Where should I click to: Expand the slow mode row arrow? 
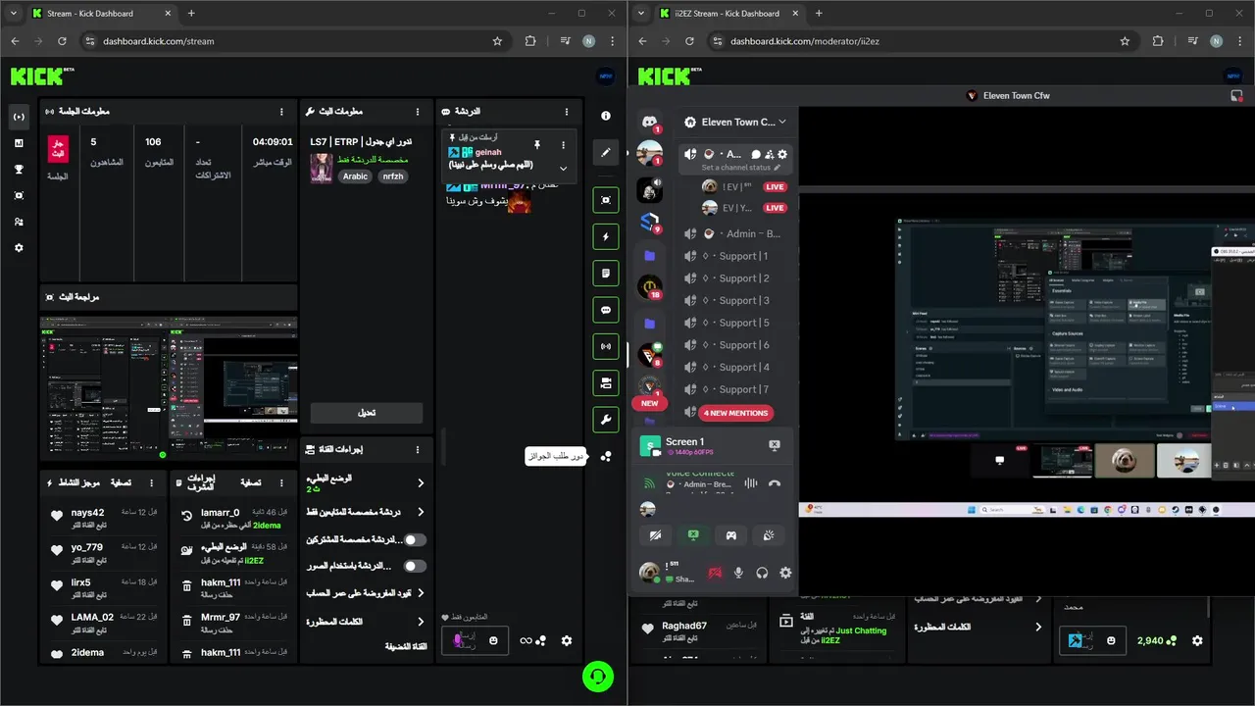click(421, 482)
